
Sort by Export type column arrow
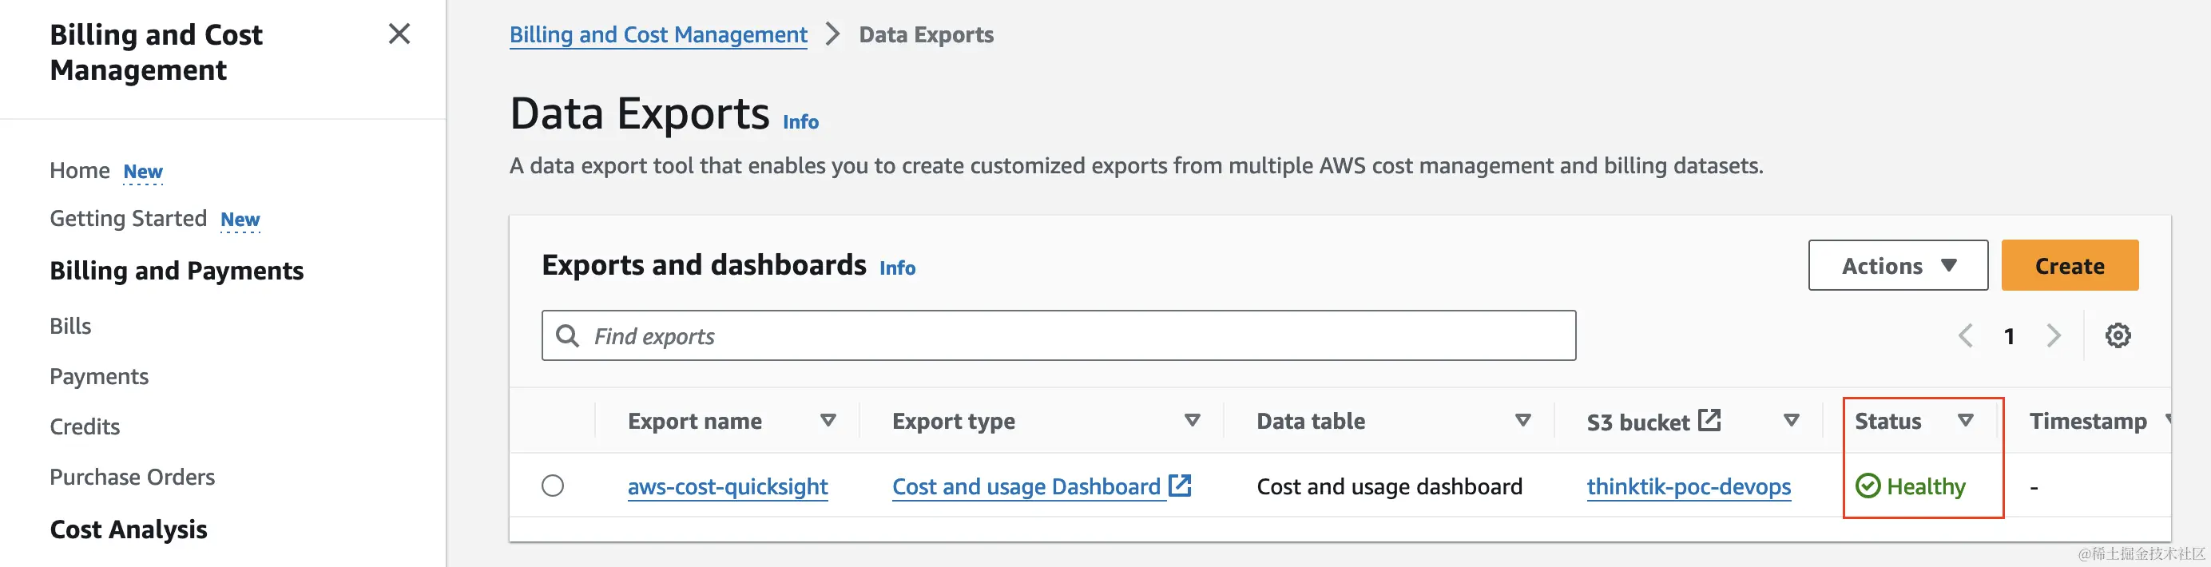pyautogui.click(x=1191, y=420)
